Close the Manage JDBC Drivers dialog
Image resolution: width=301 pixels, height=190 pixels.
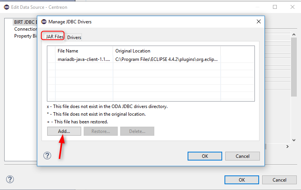pos(258,22)
